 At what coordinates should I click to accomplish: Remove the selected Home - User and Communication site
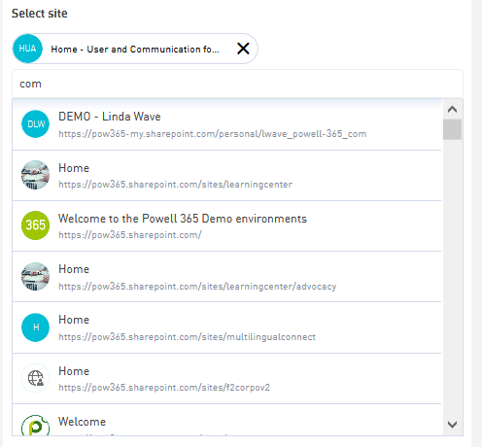point(243,49)
